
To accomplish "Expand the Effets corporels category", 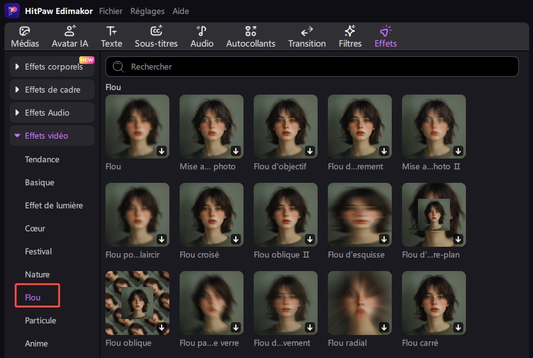I will pos(52,66).
